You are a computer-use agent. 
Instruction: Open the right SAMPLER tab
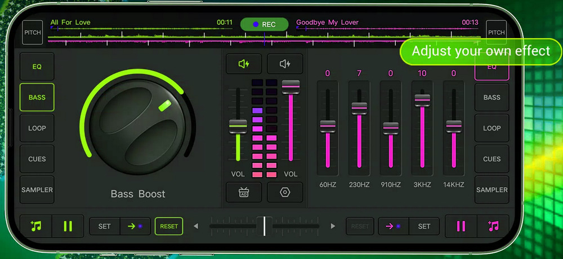point(491,190)
